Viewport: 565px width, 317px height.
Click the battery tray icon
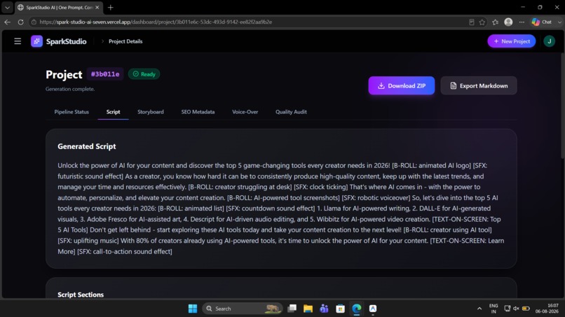[x=526, y=309]
